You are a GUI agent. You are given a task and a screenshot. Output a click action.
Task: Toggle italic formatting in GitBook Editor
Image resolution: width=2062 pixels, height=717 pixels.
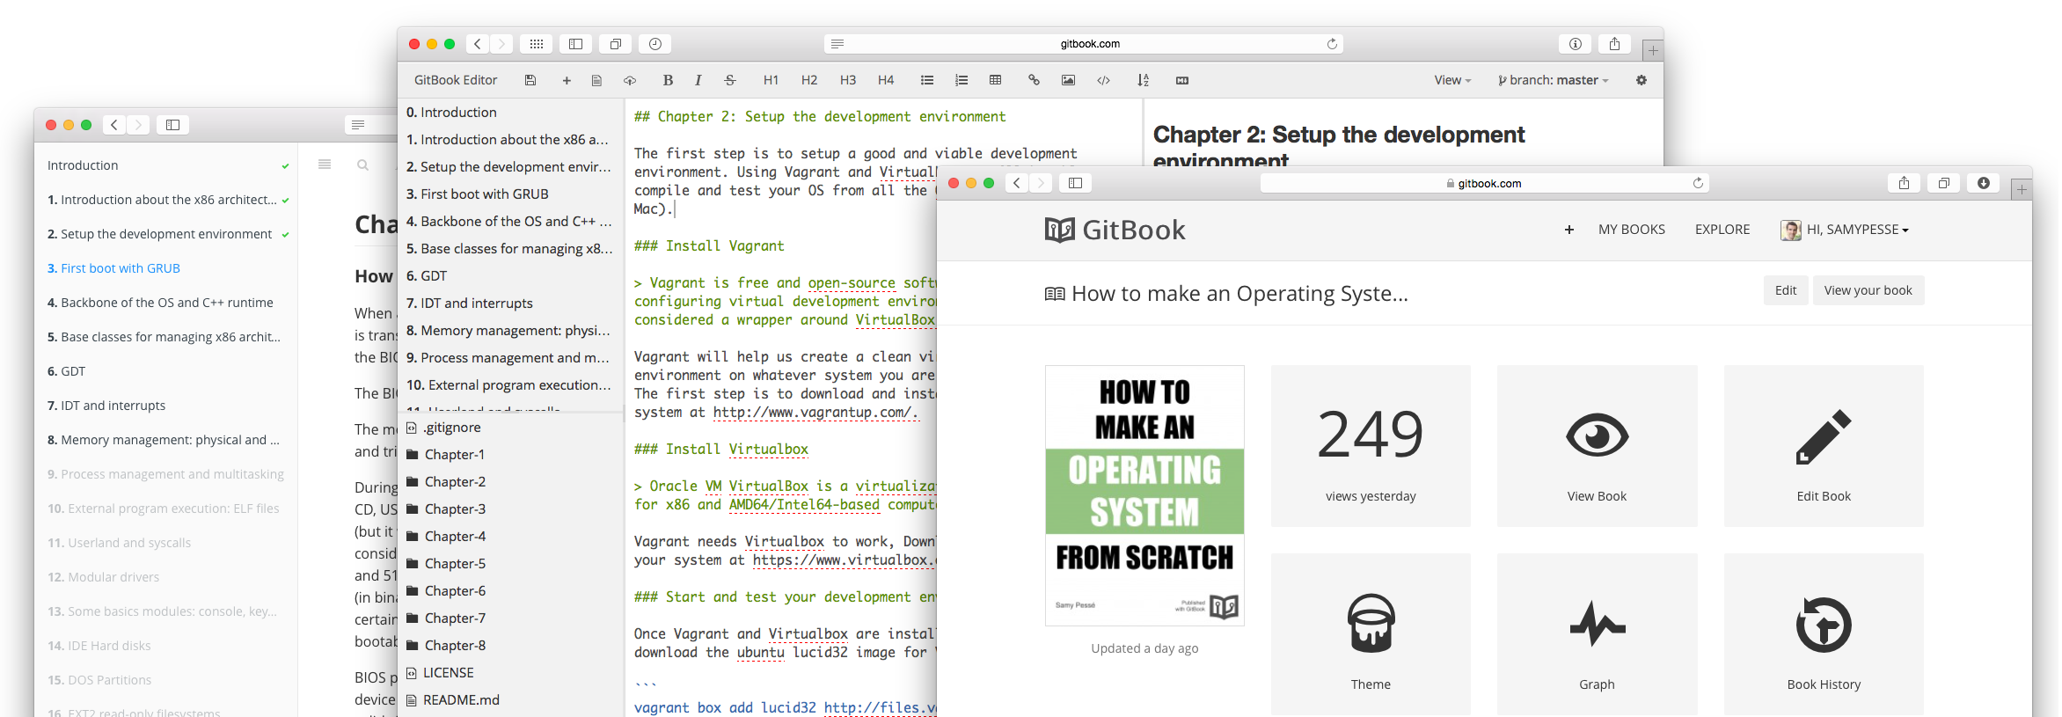tap(698, 80)
